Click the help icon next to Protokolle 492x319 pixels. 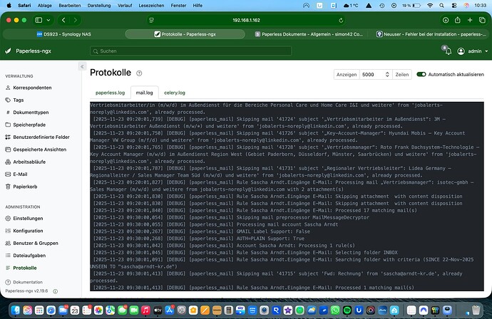tap(139, 73)
